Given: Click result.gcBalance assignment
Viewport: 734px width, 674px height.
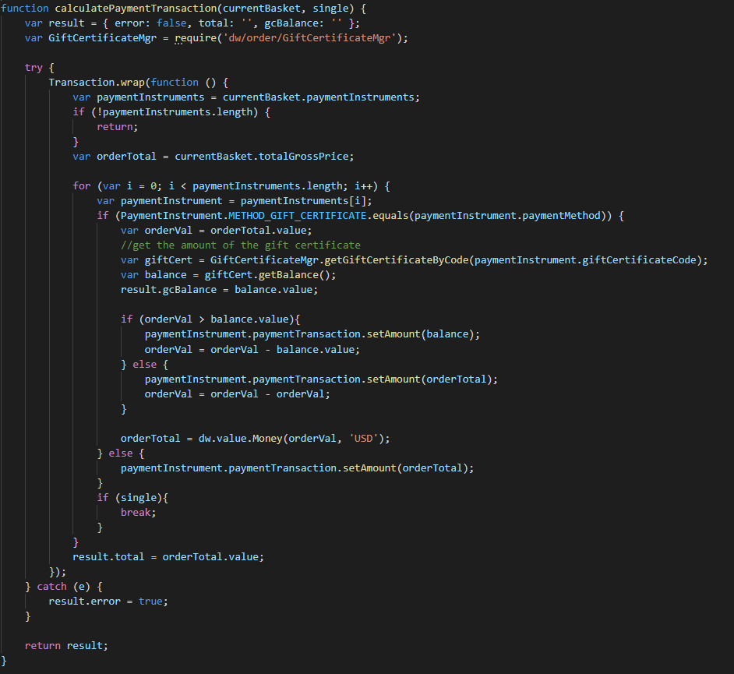Looking at the screenshot, I should pos(219,290).
